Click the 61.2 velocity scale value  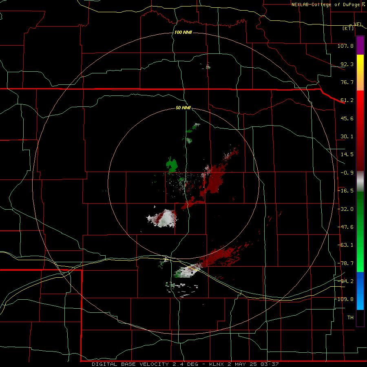[x=347, y=100]
